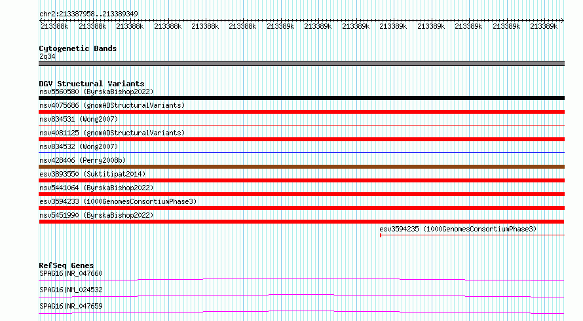Screen dimensions: 583x321
Task: Click the Cytogenetic Bands track heading
Action: coord(78,48)
